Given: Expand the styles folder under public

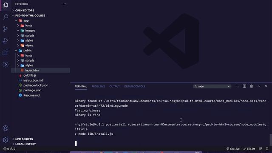Looking at the screenshot, I should pos(29,65).
